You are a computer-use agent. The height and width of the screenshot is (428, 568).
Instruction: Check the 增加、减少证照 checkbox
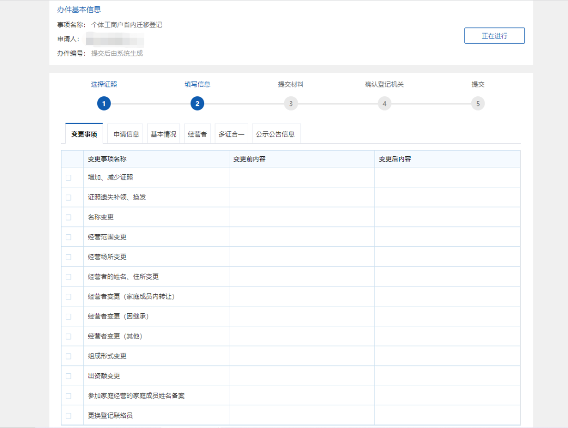(x=68, y=177)
